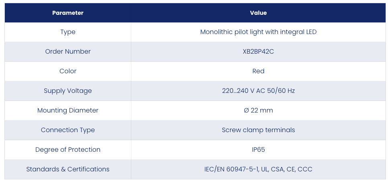388x181 pixels.
Task: Select the XB2BP42C order number text
Action: pos(258,52)
